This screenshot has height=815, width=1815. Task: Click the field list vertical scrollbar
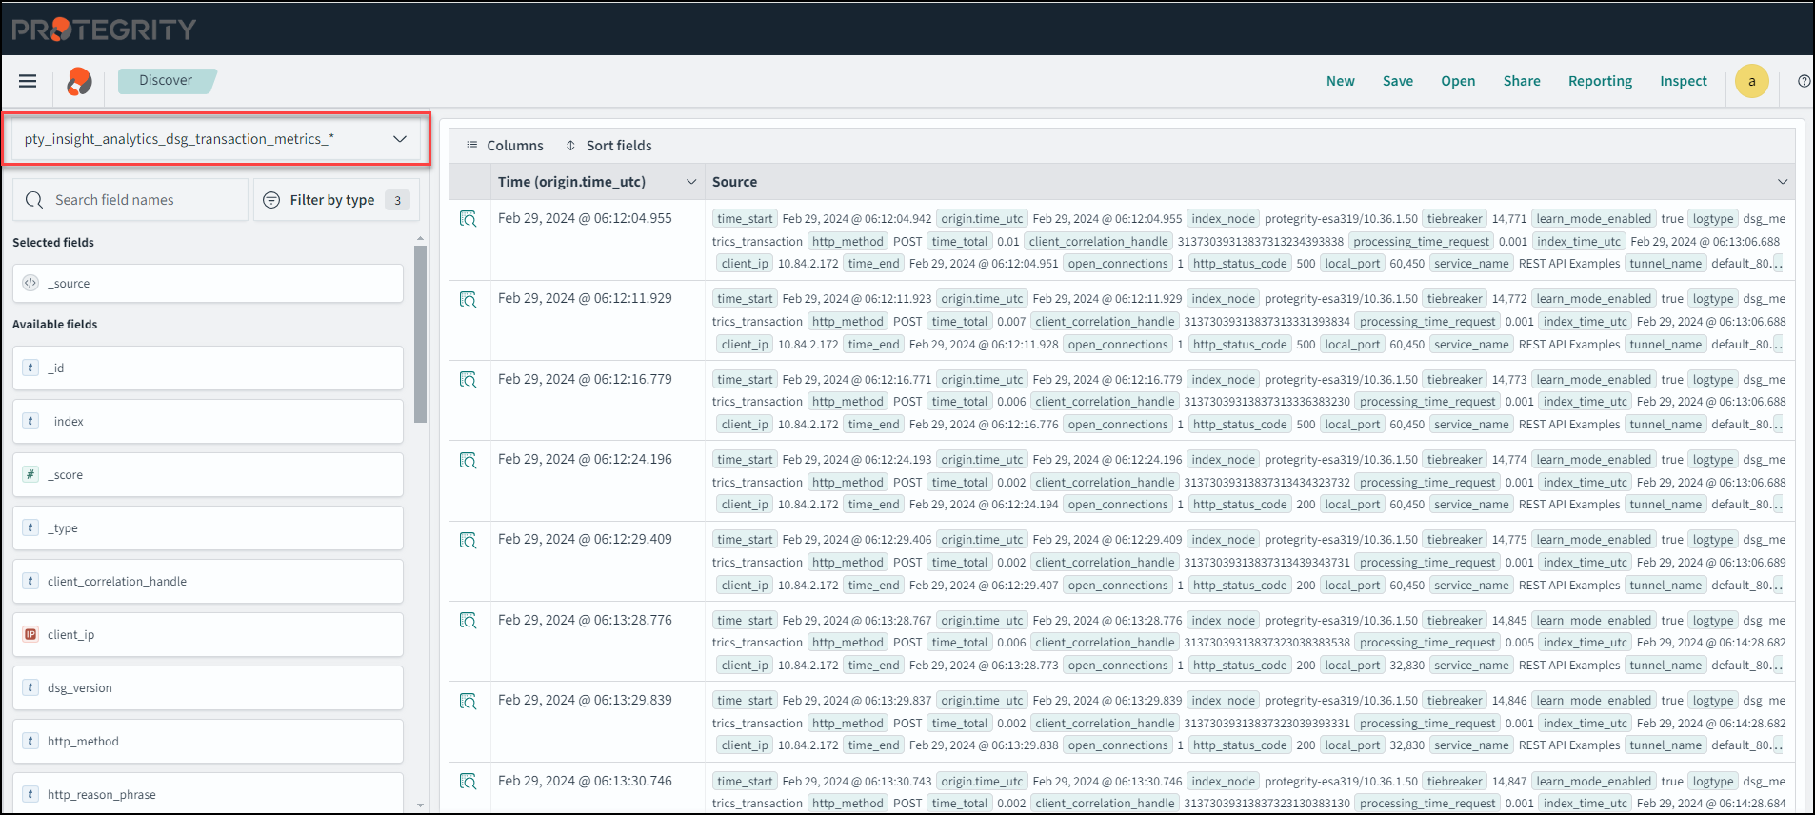[x=421, y=333]
